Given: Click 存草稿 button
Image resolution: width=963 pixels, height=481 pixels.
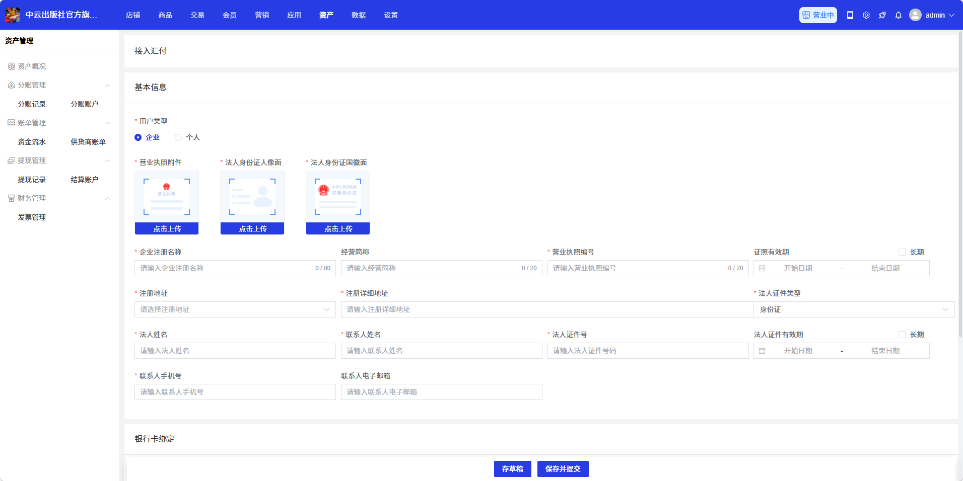Looking at the screenshot, I should click(512, 469).
